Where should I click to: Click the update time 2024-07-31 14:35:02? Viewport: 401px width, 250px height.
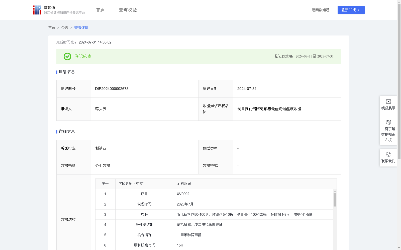click(95, 42)
